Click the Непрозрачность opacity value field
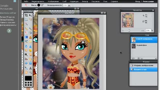 [65, 5]
